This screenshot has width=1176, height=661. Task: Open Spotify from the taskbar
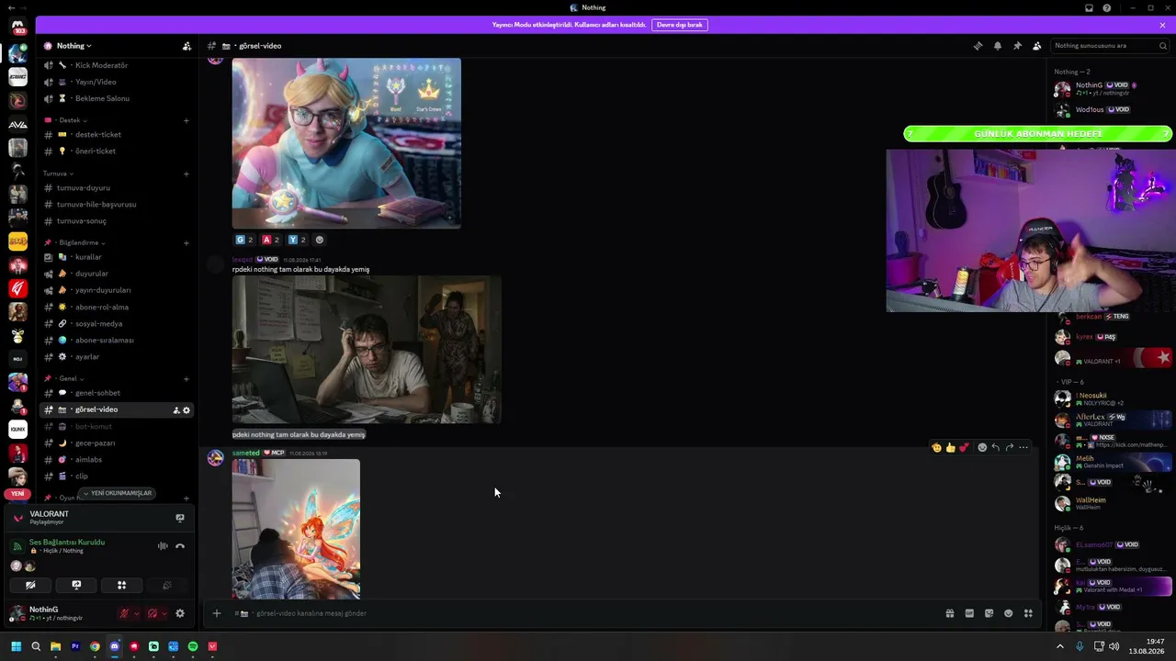point(193,646)
